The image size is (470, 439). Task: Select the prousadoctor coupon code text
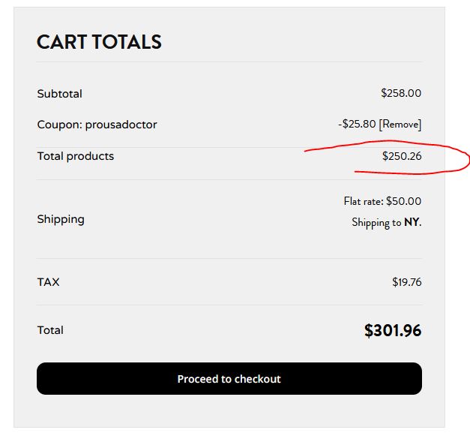(x=121, y=125)
